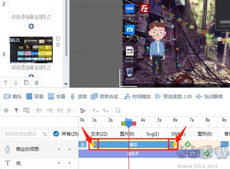Click the scene list scroll-down arrow
The height and width of the screenshot is (169, 230).
click(66, 84)
